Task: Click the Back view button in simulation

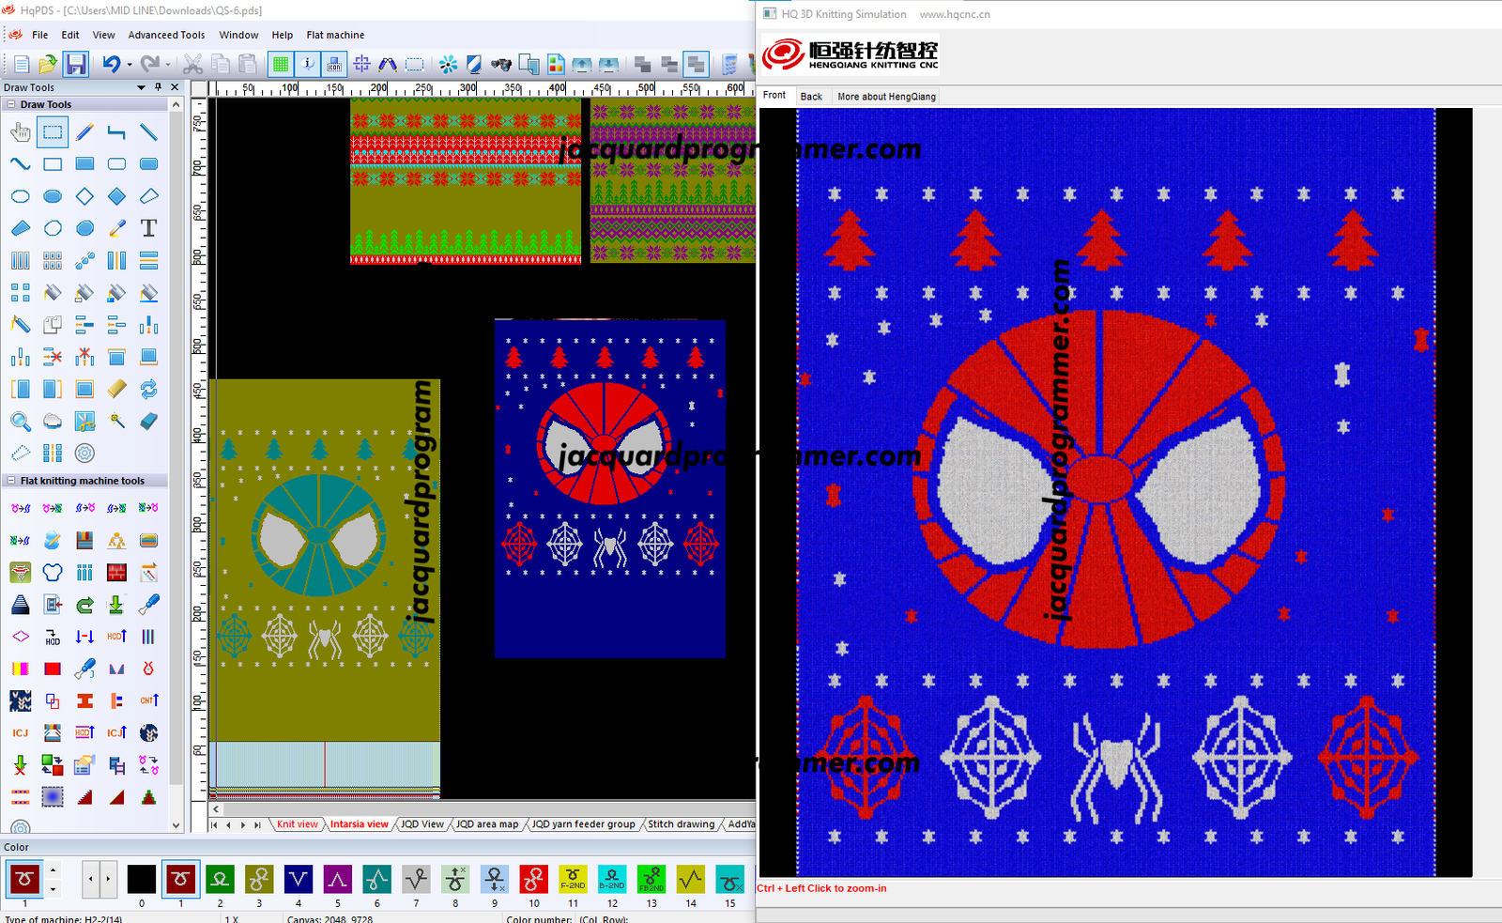Action: click(811, 97)
